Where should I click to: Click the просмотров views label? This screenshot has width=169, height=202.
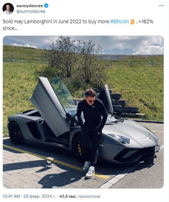pyautogui.click(x=89, y=197)
